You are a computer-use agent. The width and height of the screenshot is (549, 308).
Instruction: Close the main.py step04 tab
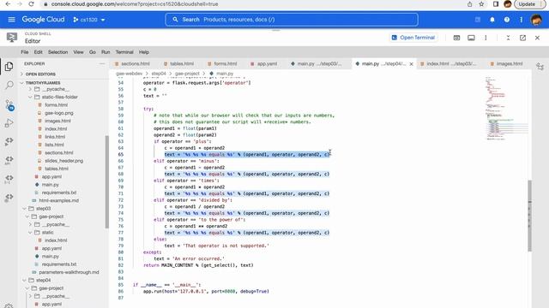[x=412, y=64]
